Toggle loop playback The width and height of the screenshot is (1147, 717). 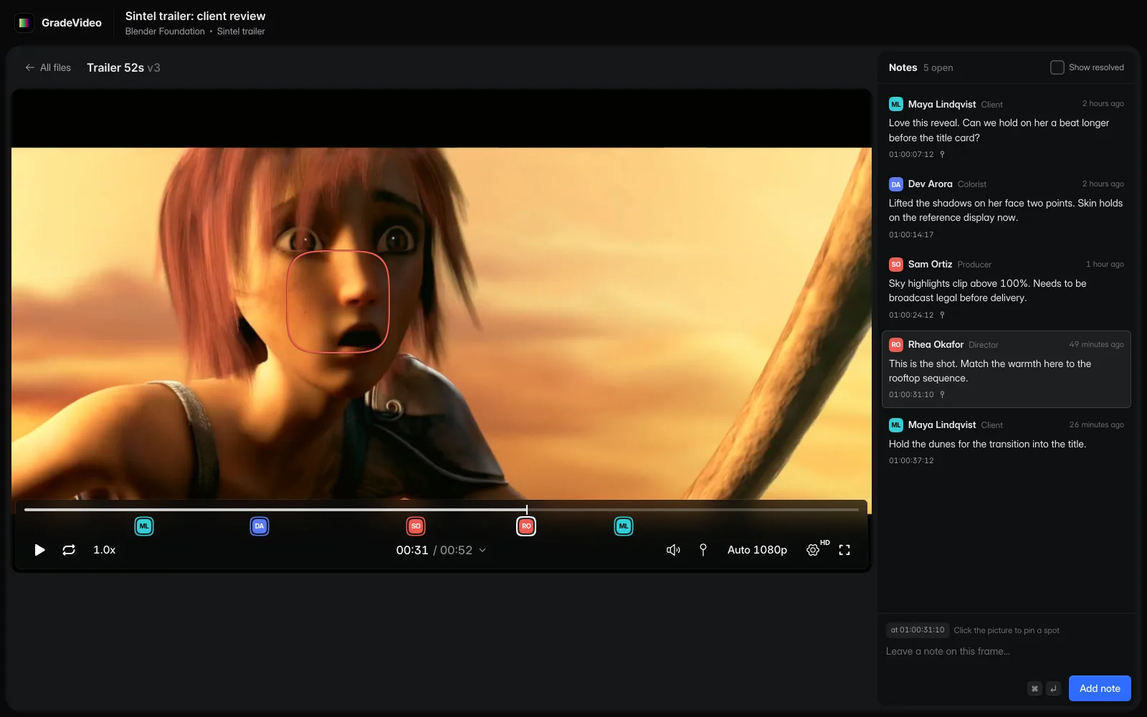tap(69, 550)
